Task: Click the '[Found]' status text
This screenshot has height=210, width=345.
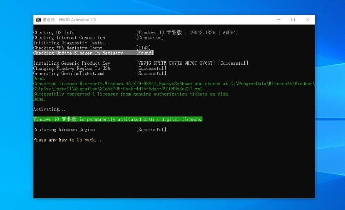Action: [x=145, y=53]
